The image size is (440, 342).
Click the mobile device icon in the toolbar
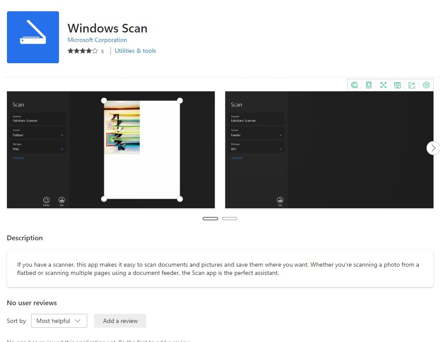[369, 85]
